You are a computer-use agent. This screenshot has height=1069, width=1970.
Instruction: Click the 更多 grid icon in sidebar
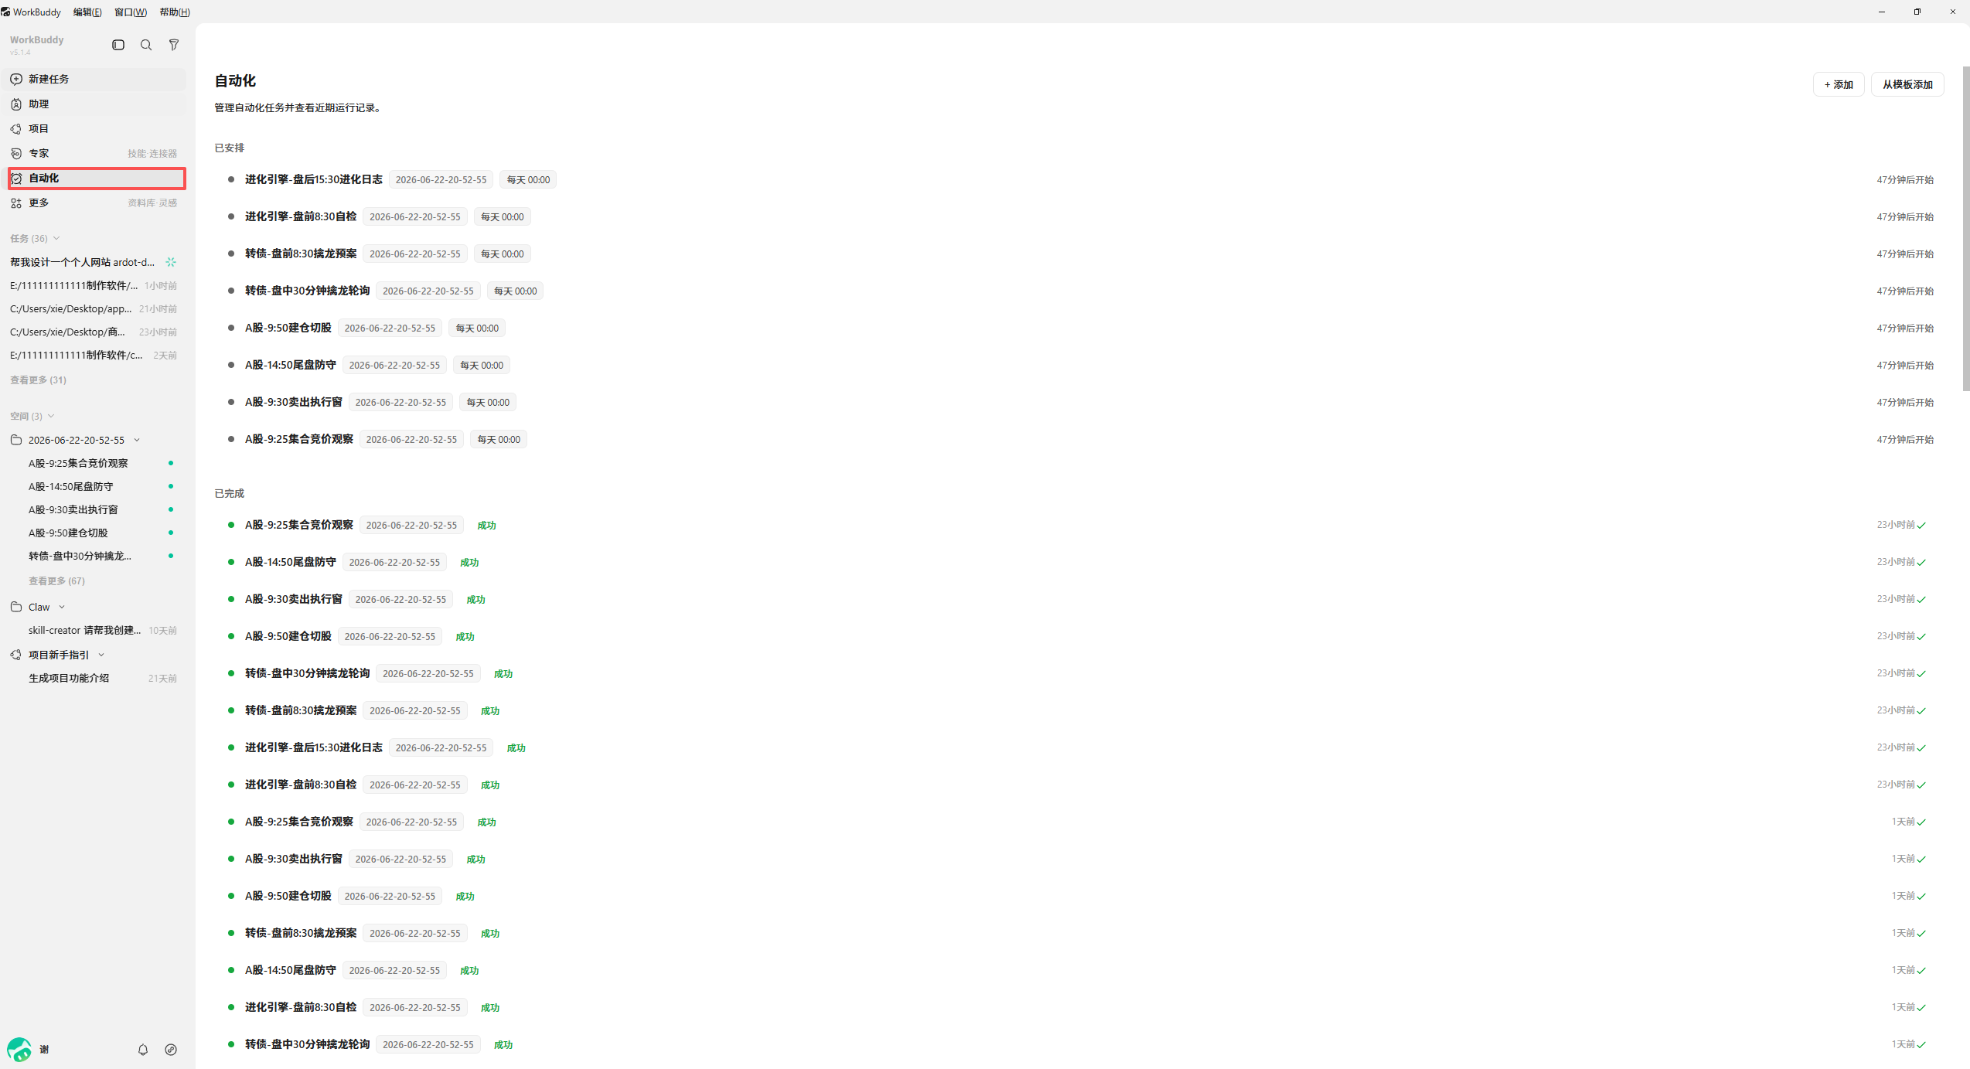point(16,203)
